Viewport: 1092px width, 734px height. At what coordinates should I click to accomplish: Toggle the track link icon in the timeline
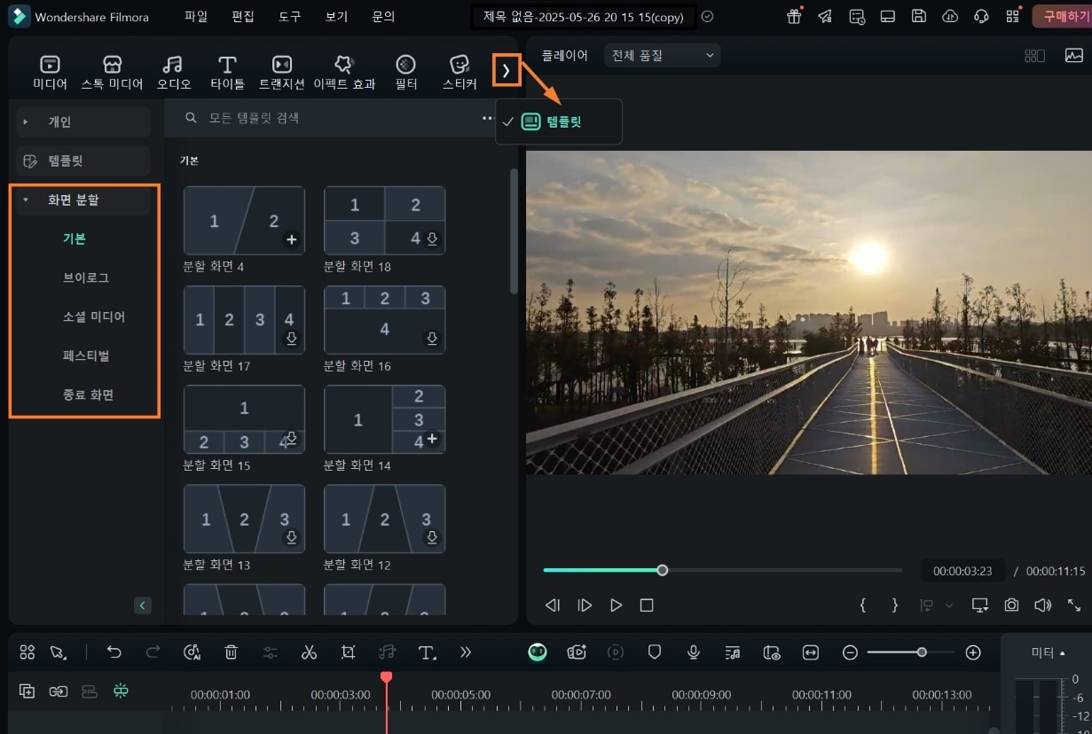click(x=59, y=691)
